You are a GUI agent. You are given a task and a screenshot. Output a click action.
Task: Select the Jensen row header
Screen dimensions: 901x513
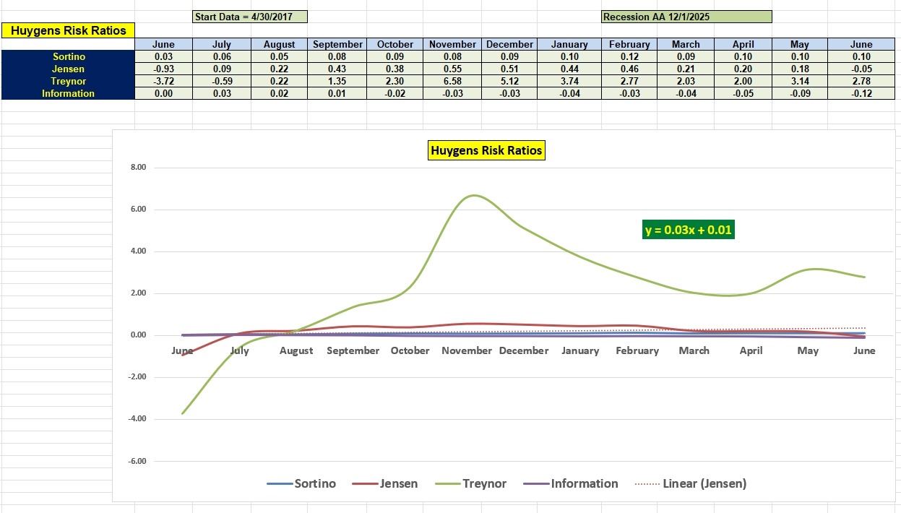[x=69, y=69]
